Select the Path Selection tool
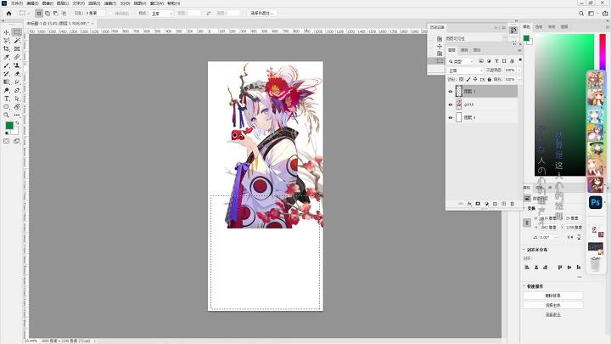This screenshot has width=611, height=344. pyautogui.click(x=17, y=99)
